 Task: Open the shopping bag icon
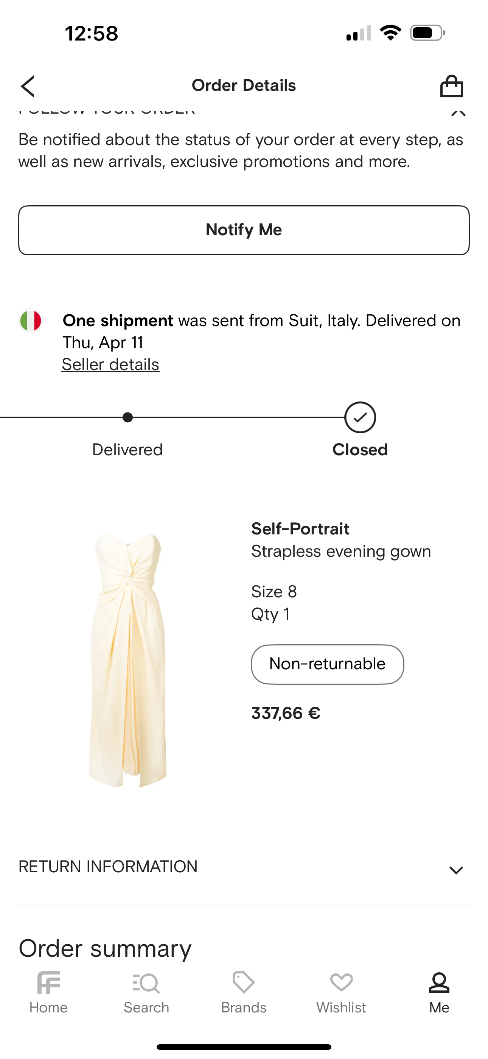pyautogui.click(x=451, y=86)
